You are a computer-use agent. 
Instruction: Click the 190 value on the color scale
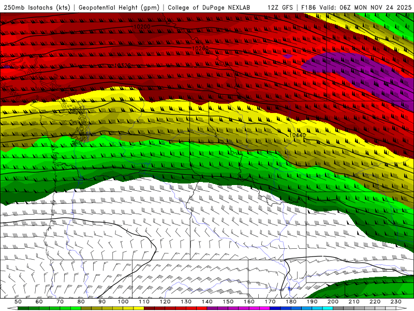312,302
